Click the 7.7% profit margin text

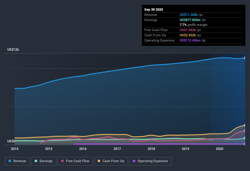(193, 25)
